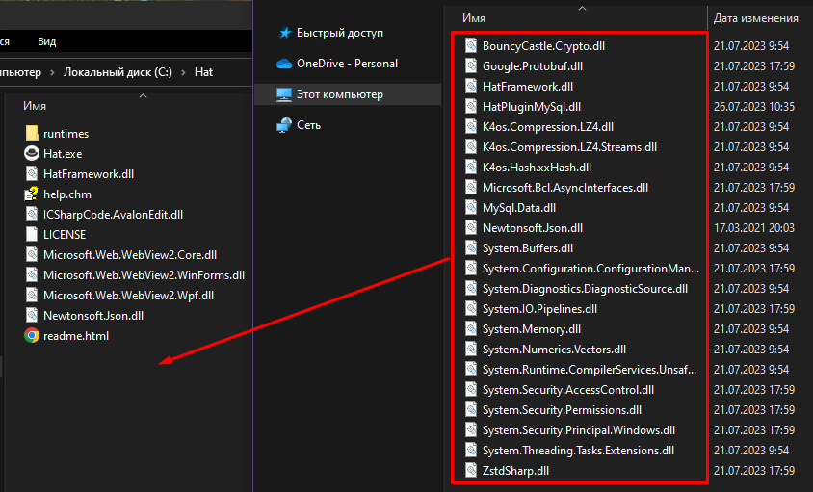
Task: Select the Quick Access star icon
Action: pyautogui.click(x=284, y=33)
